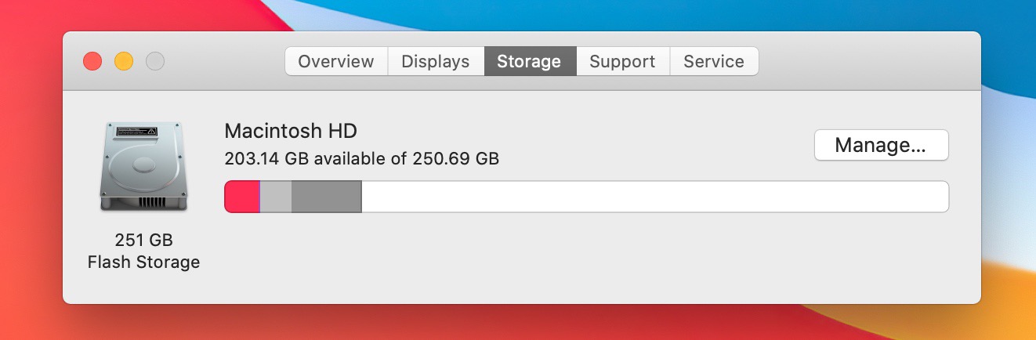
Task: Click the Flash Storage label
Action: pos(143,262)
